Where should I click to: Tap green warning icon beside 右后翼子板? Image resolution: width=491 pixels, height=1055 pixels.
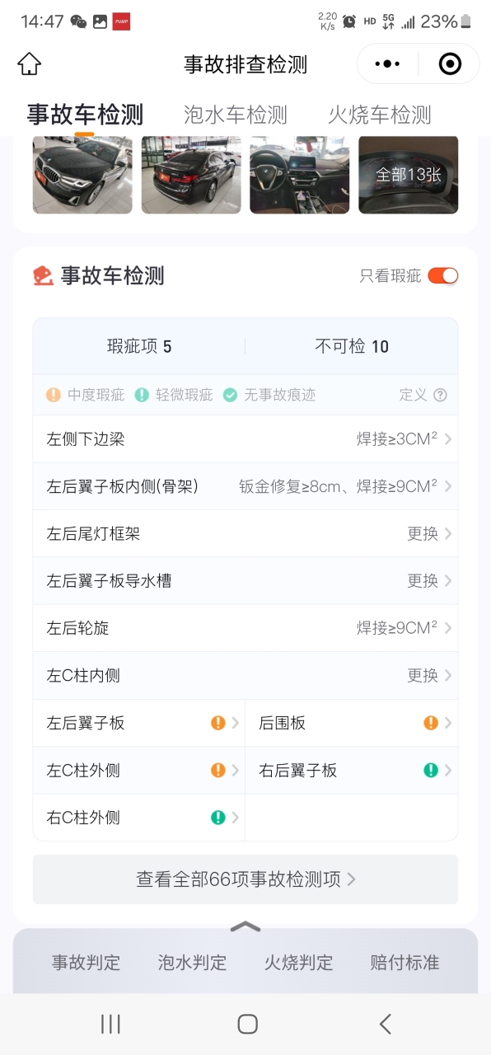[431, 771]
